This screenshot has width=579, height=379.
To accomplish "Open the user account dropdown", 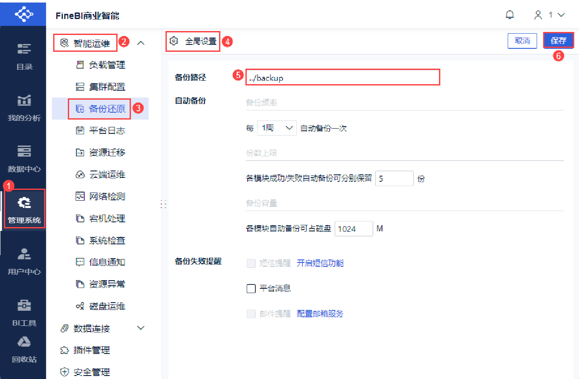I will pyautogui.click(x=549, y=15).
